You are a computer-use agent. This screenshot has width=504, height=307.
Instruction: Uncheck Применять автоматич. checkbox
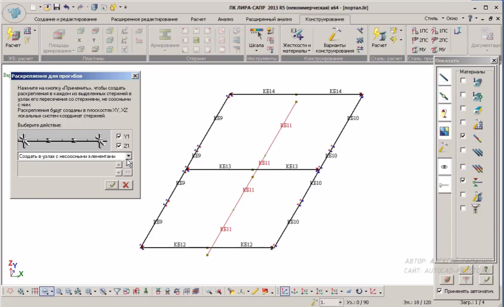[x=440, y=291]
